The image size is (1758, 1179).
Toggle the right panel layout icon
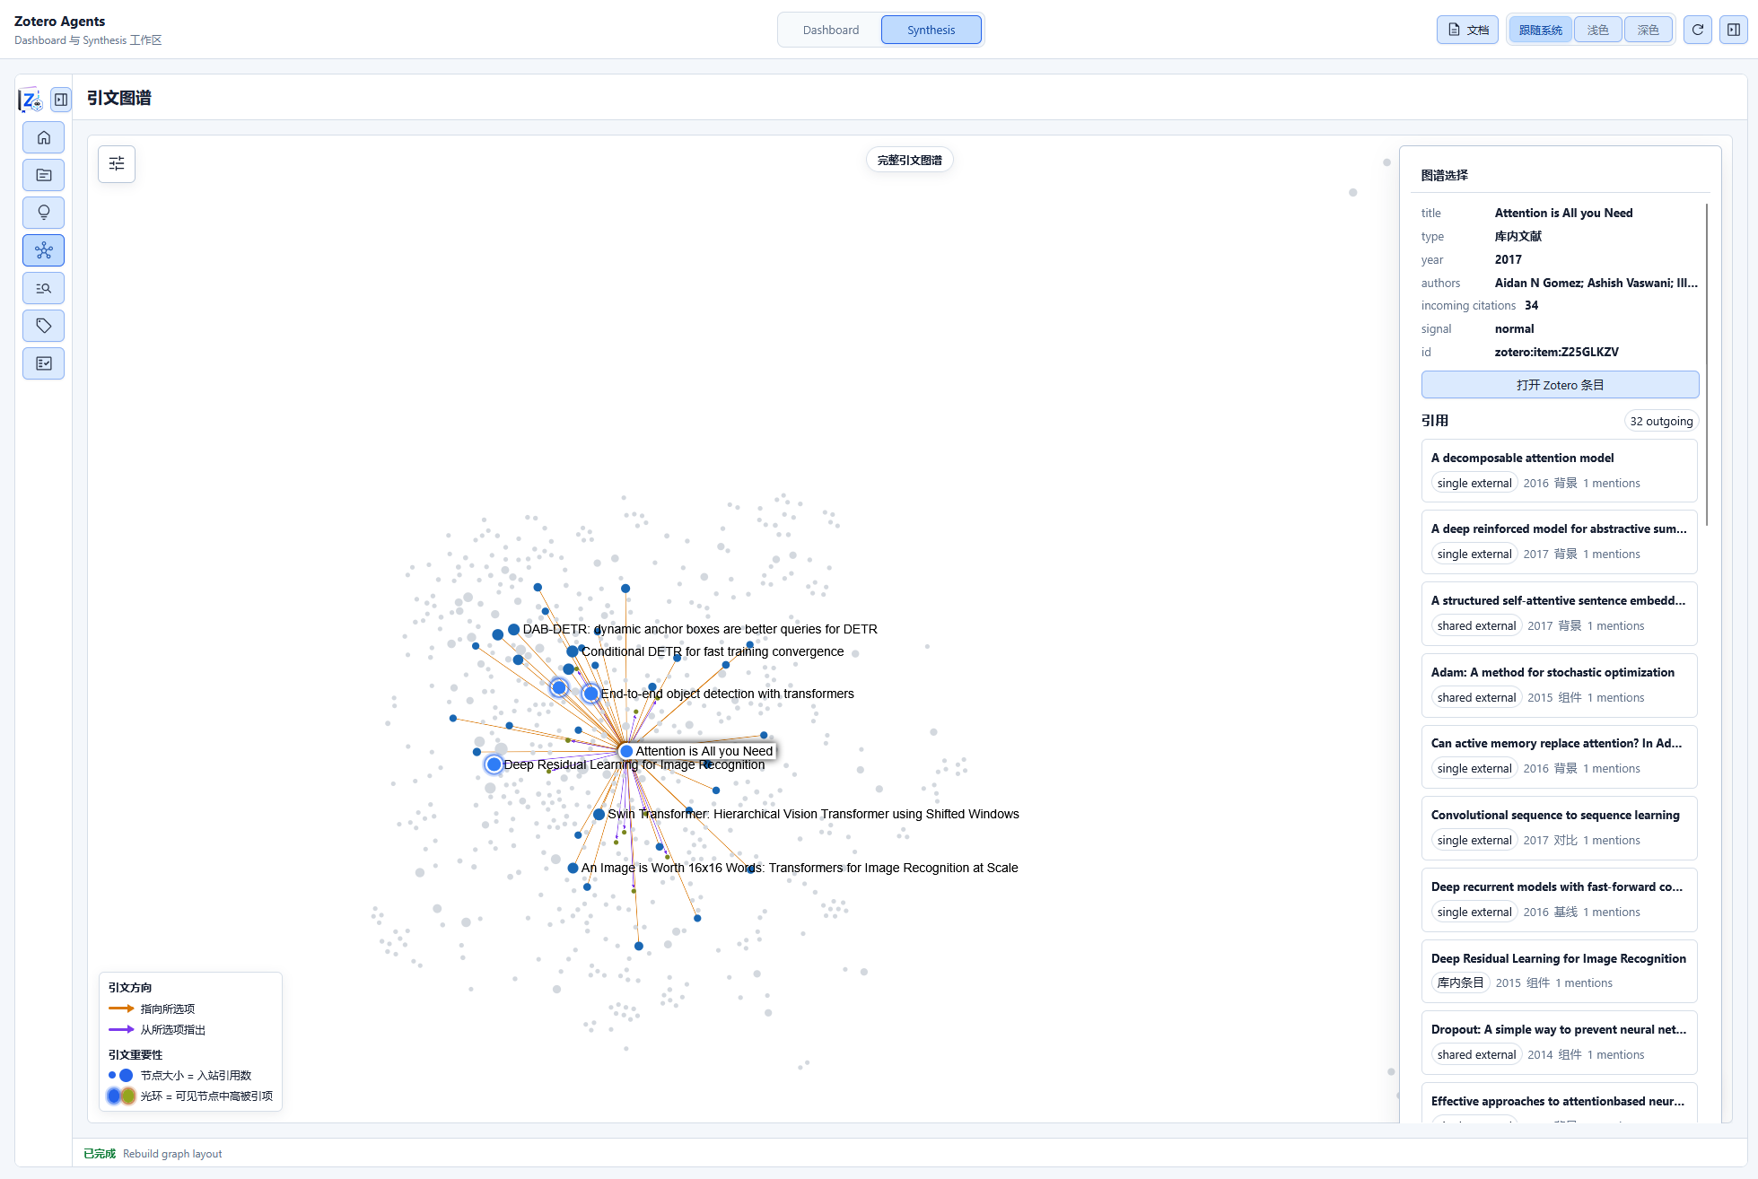[x=1733, y=30]
